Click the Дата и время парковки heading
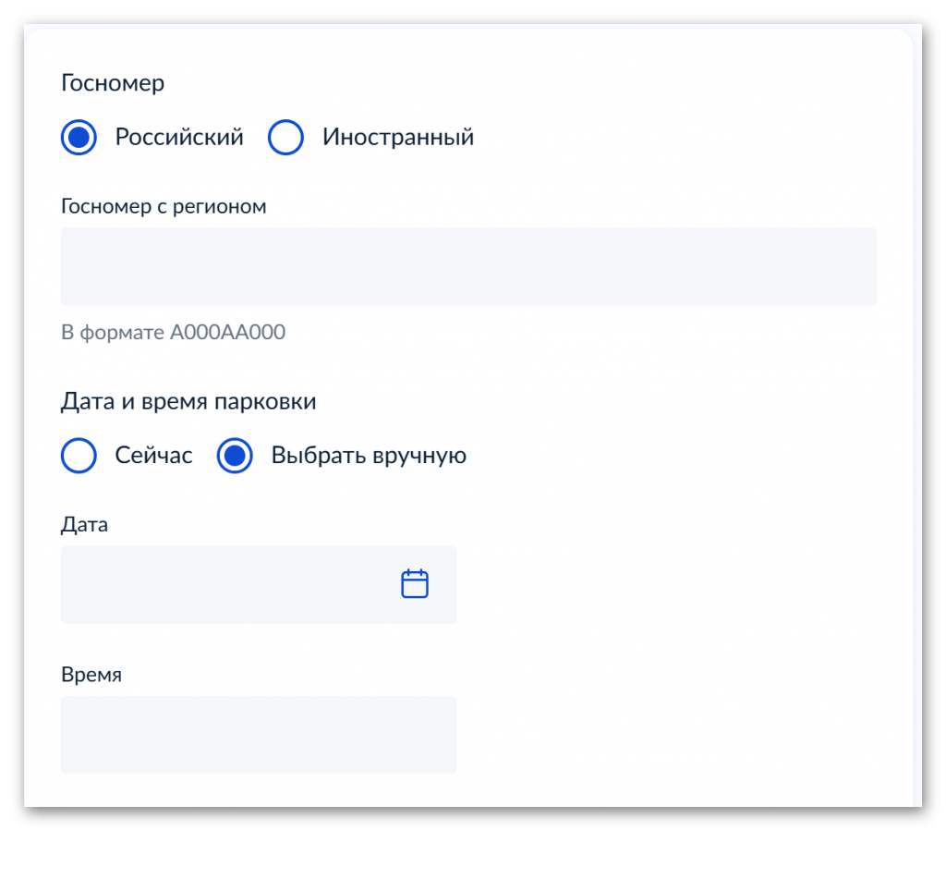 tap(188, 401)
